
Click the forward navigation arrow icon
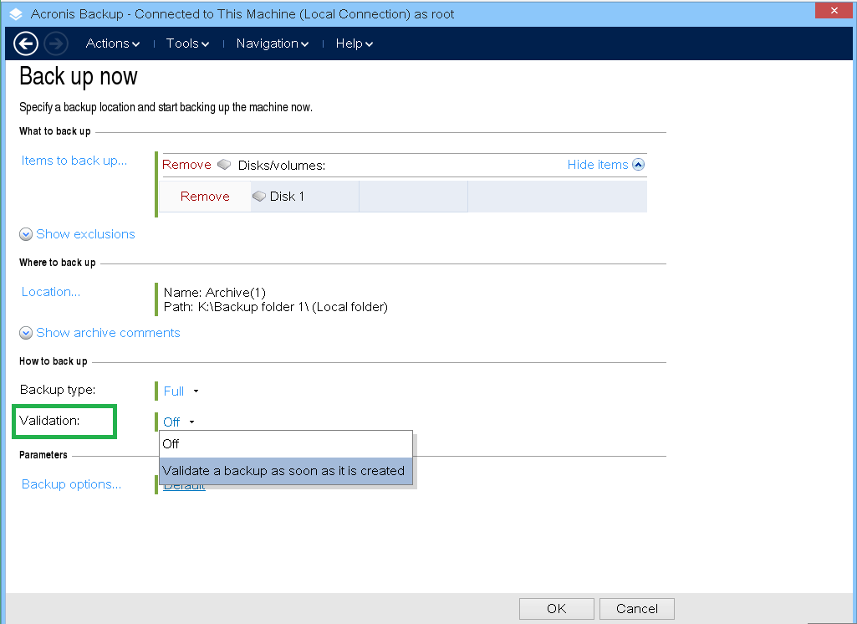pyautogui.click(x=56, y=43)
